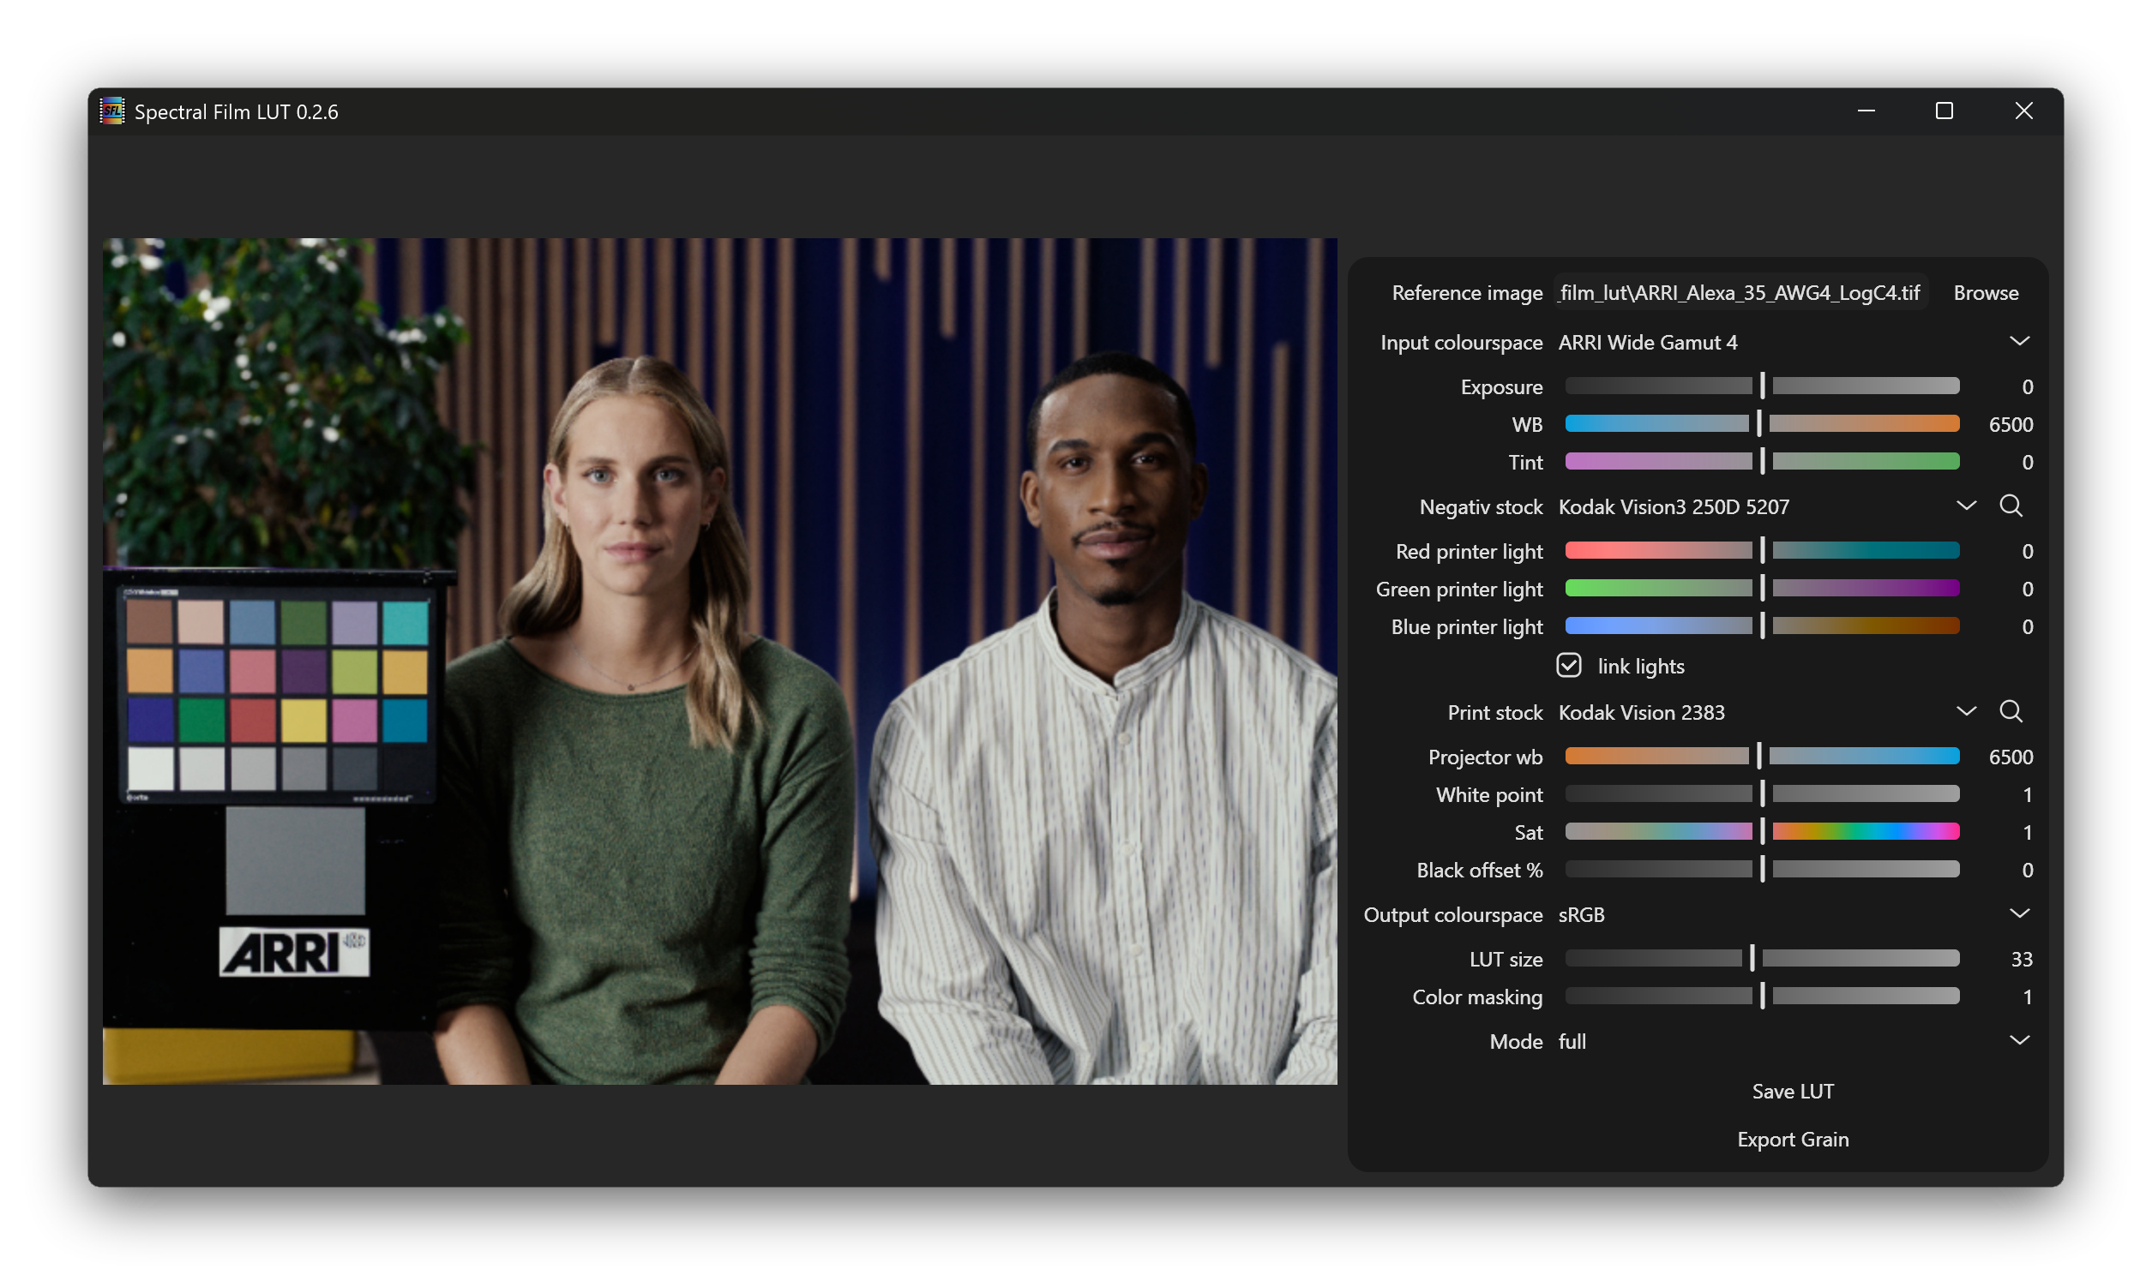Screen dimensions: 2152x1275
Task: Click the magnifier icon beside Negativ stock
Action: (2011, 506)
